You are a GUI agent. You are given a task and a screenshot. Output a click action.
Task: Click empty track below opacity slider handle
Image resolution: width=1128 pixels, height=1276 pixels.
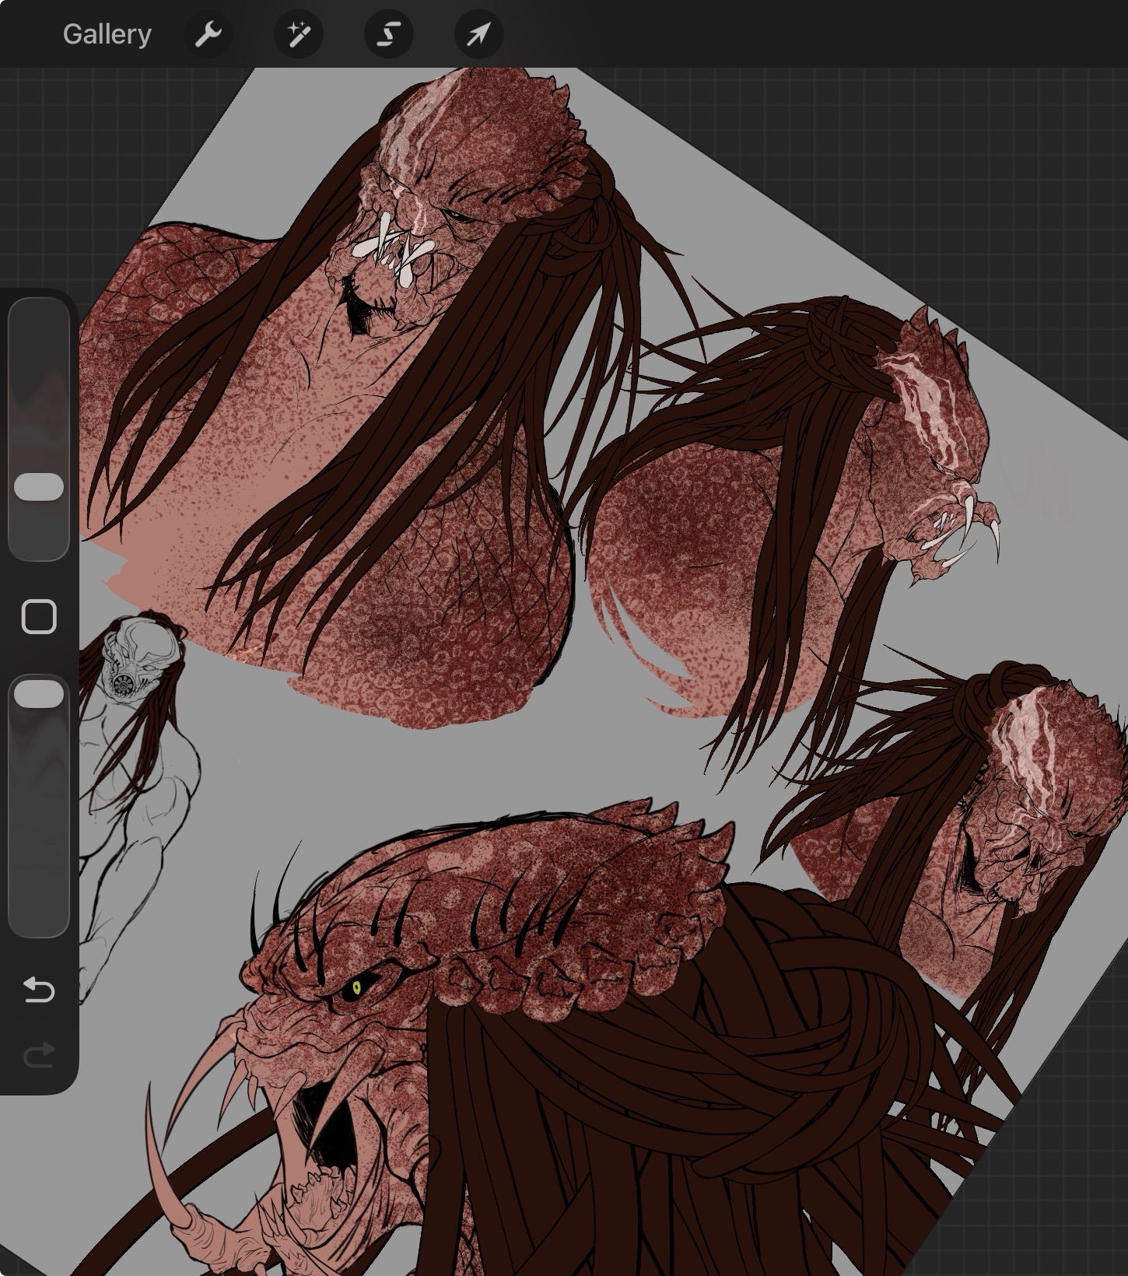pyautogui.click(x=39, y=840)
